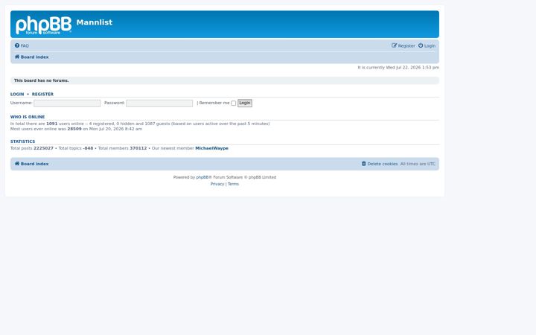Click 'All times are UTC' text

tap(418, 164)
